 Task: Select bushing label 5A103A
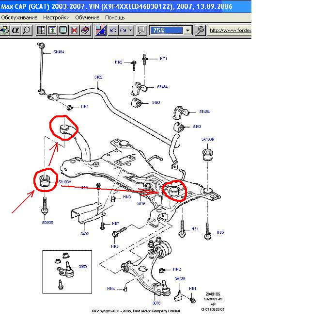point(65,182)
